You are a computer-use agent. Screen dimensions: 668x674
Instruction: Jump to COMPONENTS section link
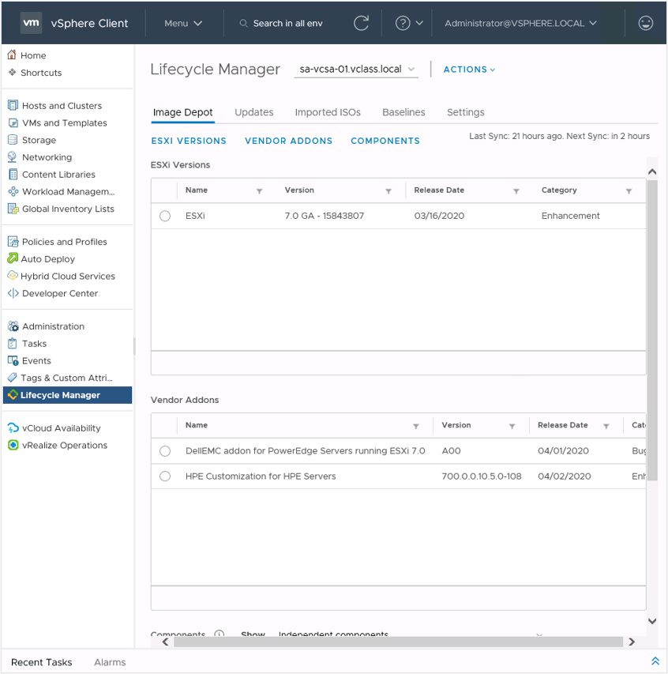coord(385,141)
